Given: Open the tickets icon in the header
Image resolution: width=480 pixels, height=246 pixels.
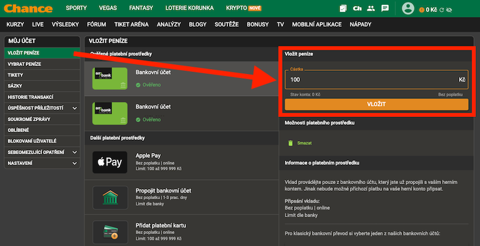Looking at the screenshot, I should tap(343, 8).
